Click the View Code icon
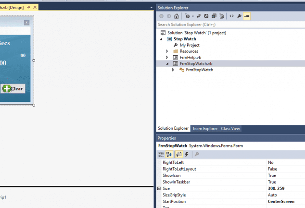 pyautogui.click(x=231, y=16)
